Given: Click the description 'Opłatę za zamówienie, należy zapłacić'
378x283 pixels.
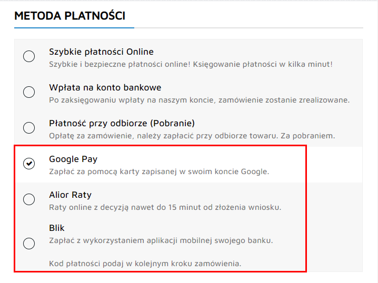Looking at the screenshot, I should (122, 136).
